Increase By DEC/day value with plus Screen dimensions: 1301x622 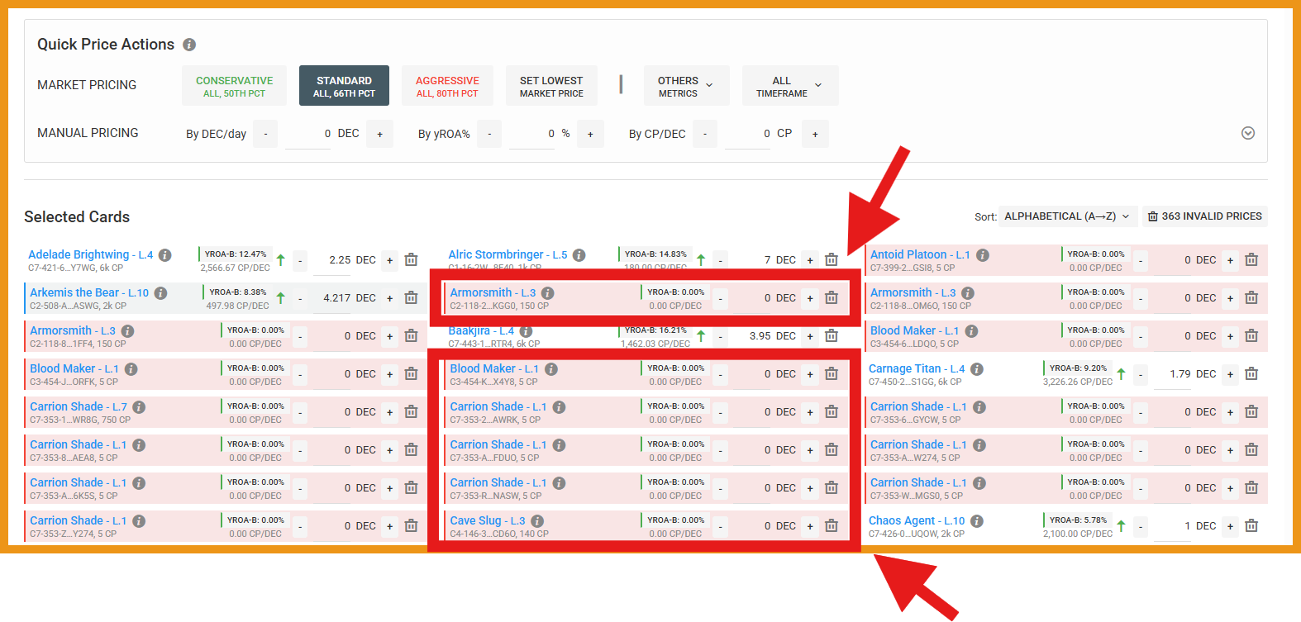click(380, 134)
